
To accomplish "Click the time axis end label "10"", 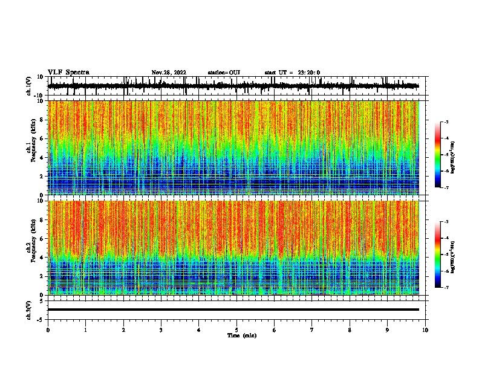I will [x=425, y=330].
